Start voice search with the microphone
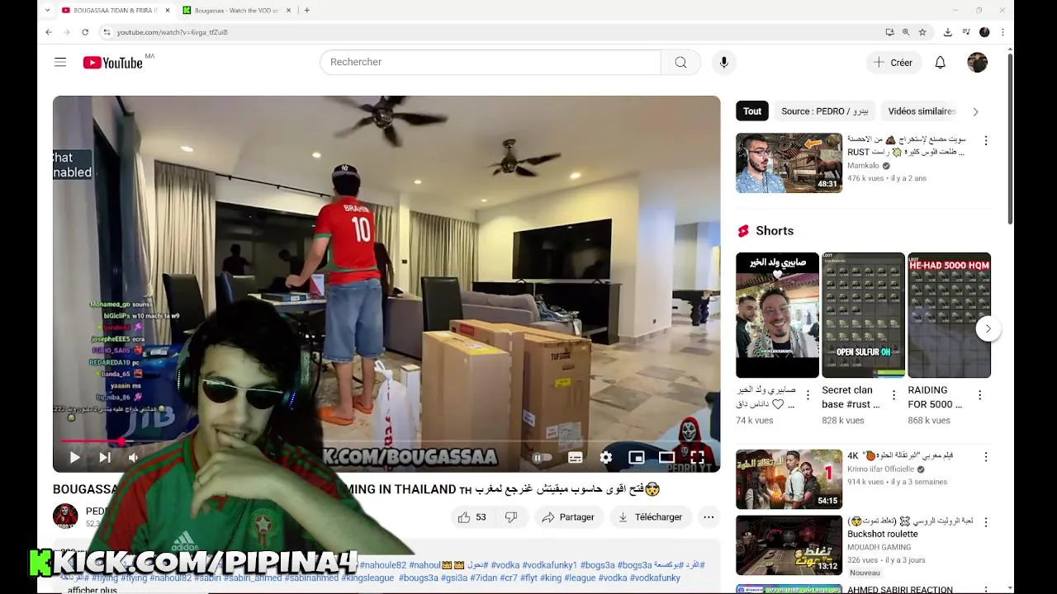The image size is (1057, 594). tap(723, 62)
